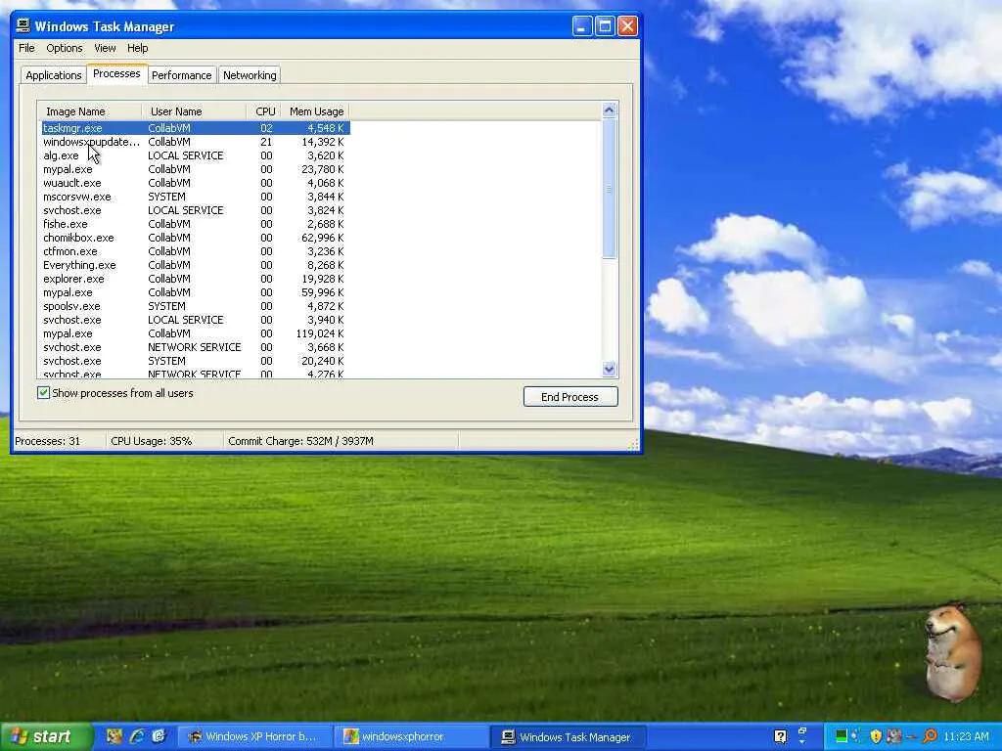Sort processes by CPU column header

[264, 111]
